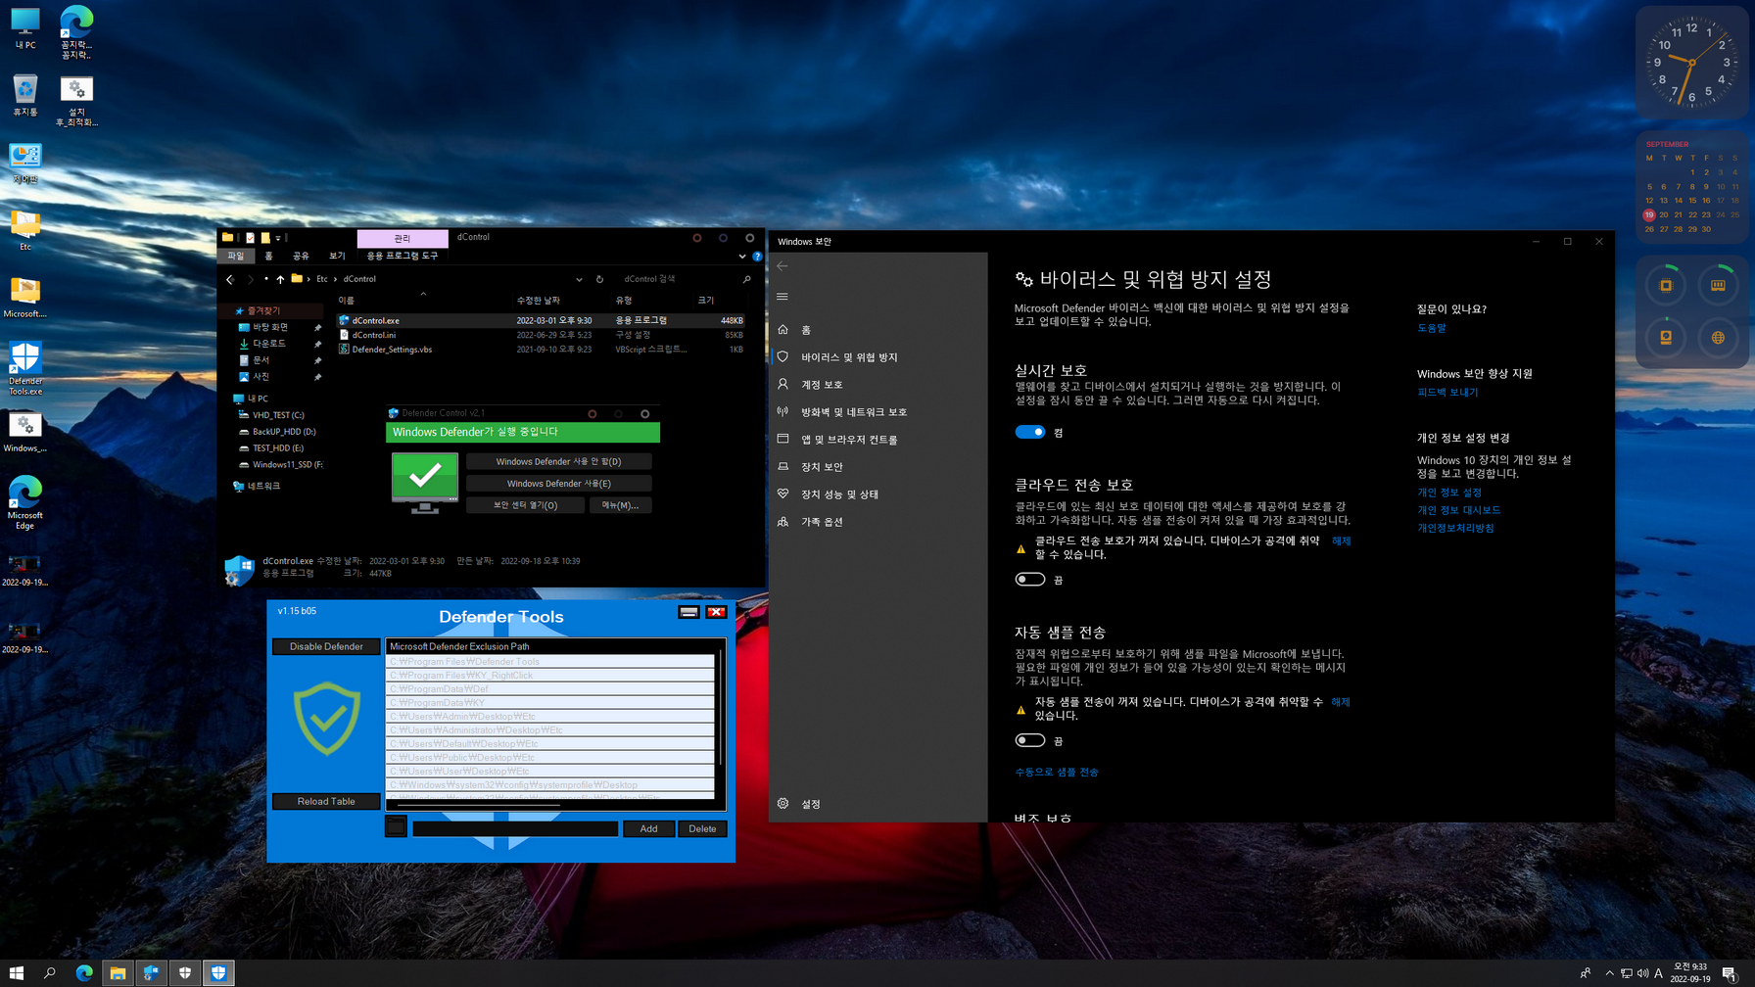Image resolution: width=1755 pixels, height=987 pixels.
Task: Click Windows Defender 사용 안 함(D) button
Action: [x=558, y=461]
